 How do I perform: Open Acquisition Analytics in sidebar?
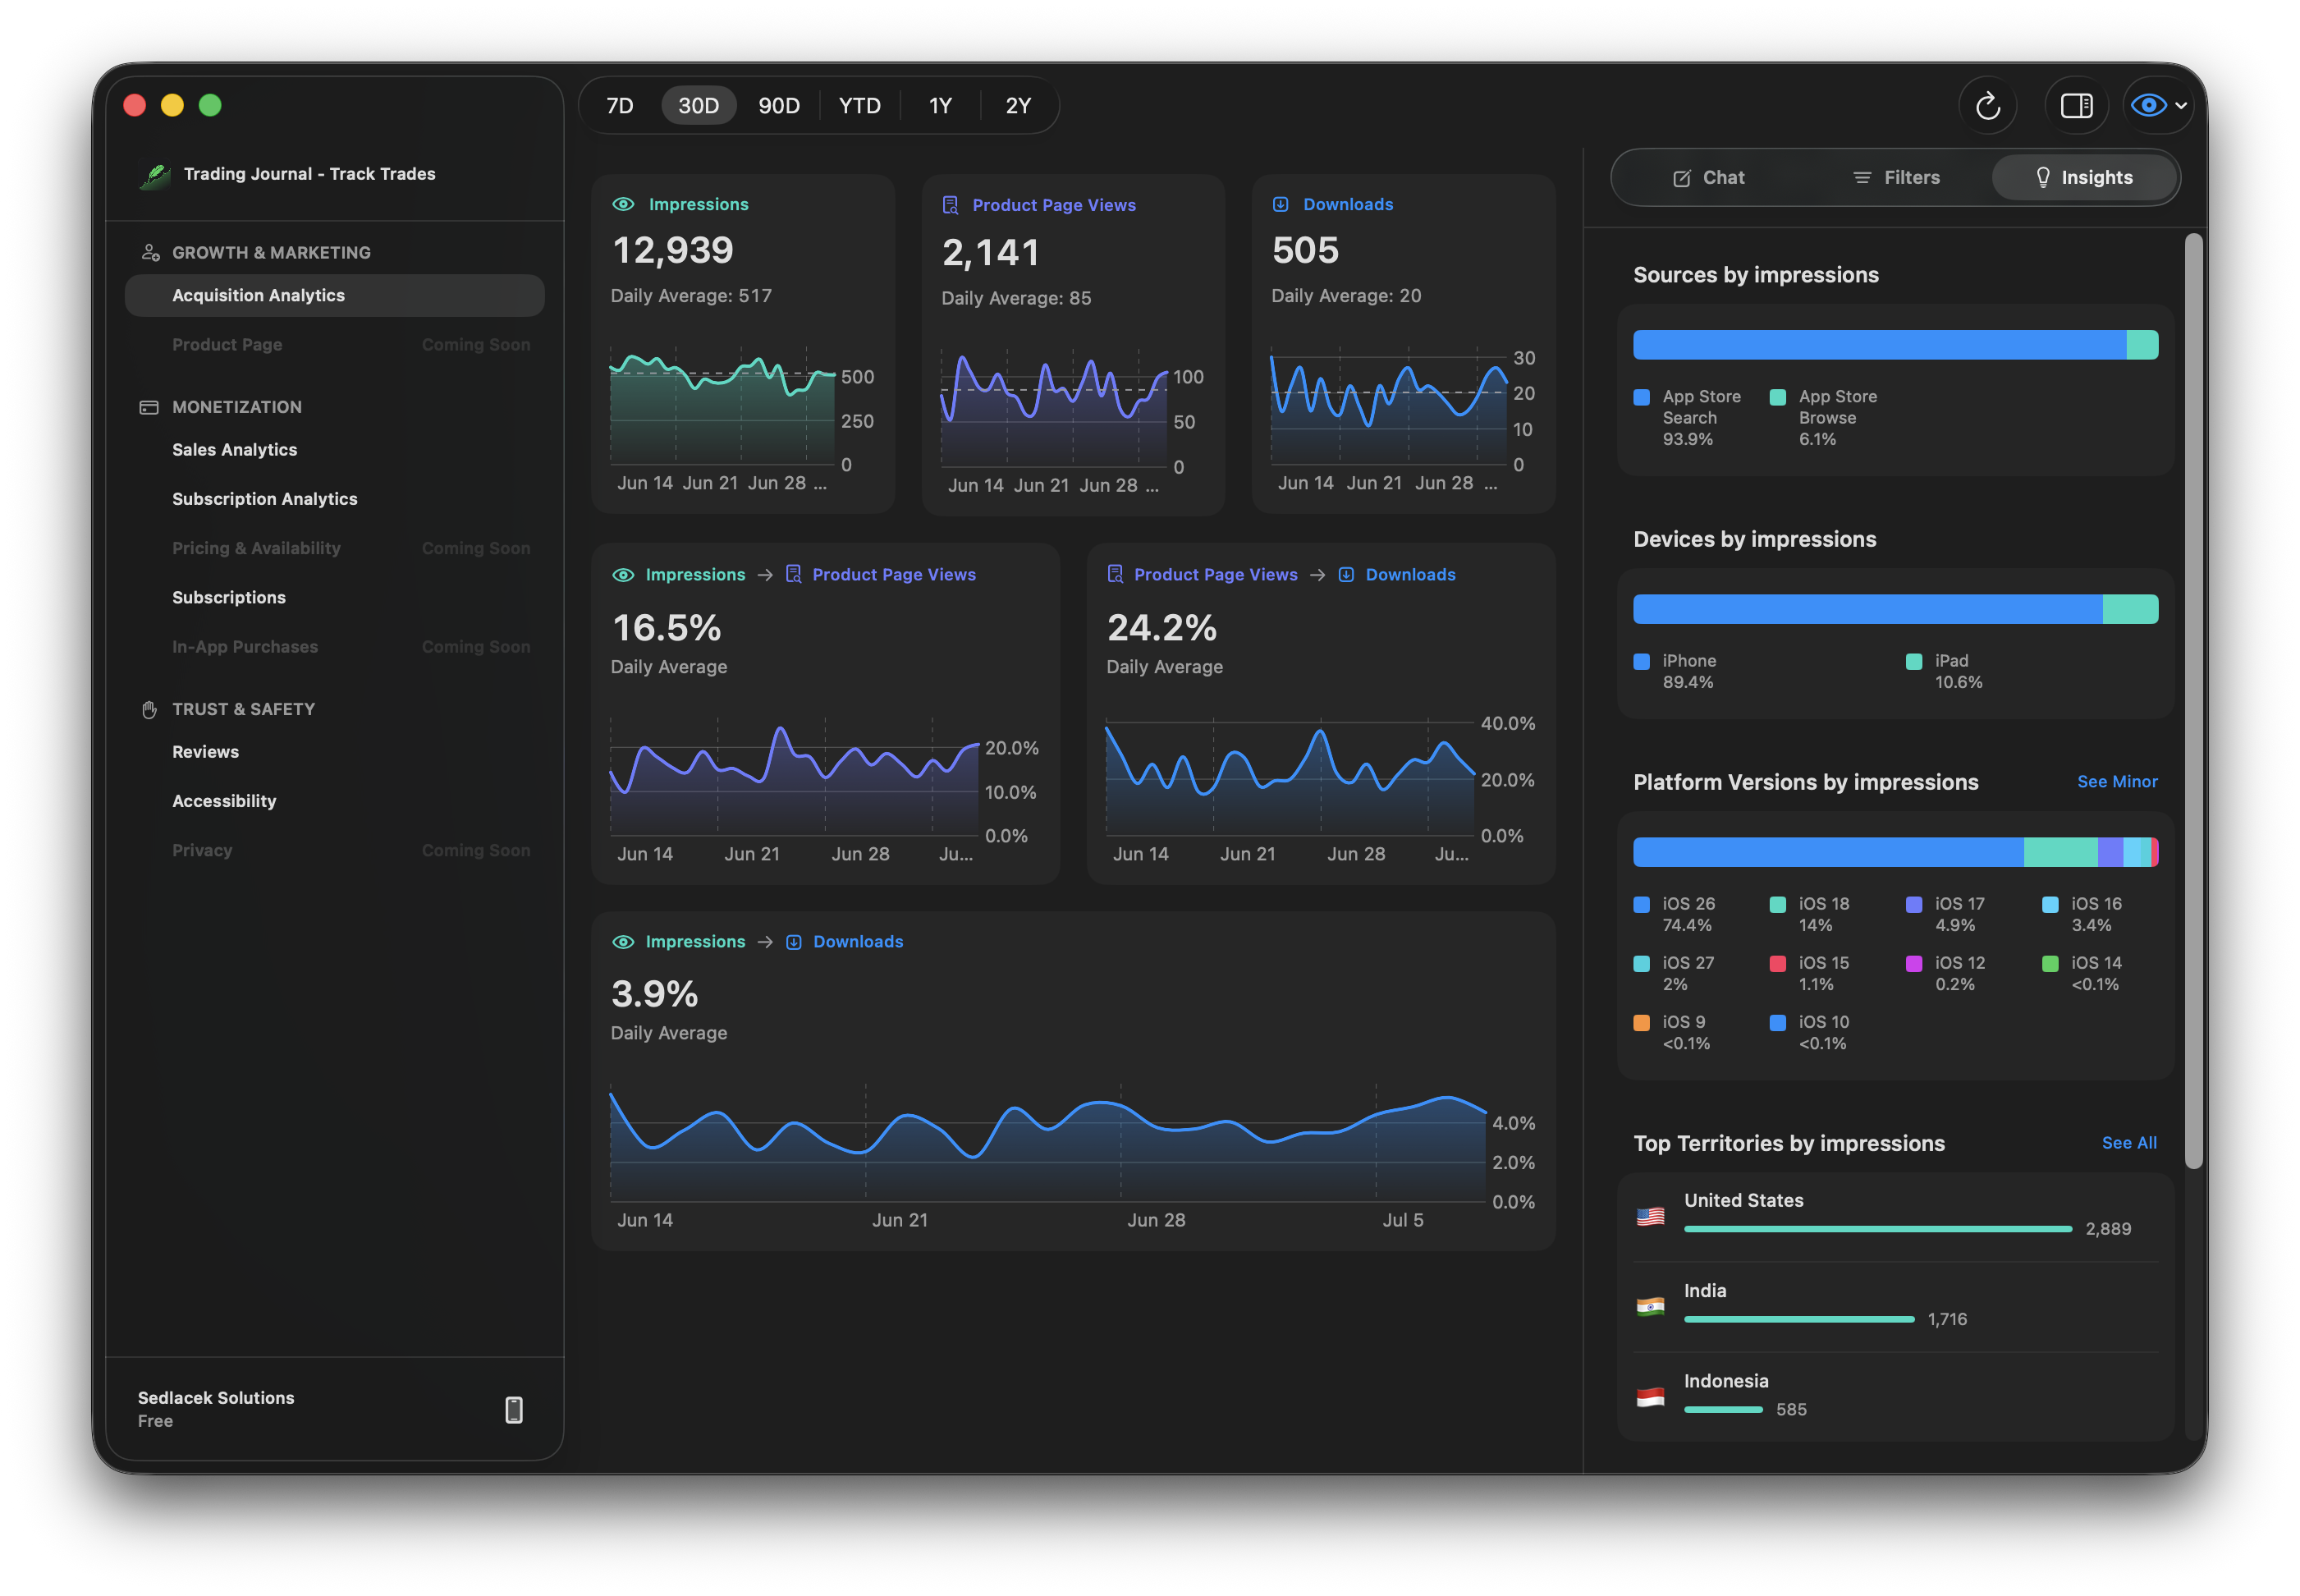tap(334, 296)
